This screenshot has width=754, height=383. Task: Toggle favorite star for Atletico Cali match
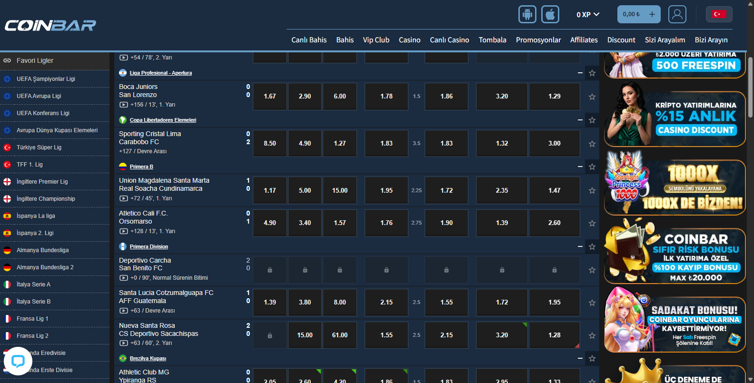(x=592, y=223)
